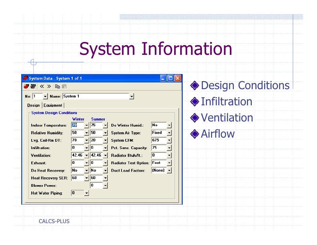Image resolution: width=317 pixels, height=245 pixels.
Task: Expand the Summer Relative Humidity dropdown
Action: point(105,133)
